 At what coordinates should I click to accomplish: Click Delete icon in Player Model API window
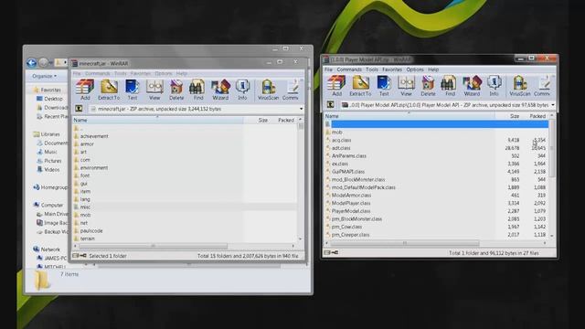[428, 86]
